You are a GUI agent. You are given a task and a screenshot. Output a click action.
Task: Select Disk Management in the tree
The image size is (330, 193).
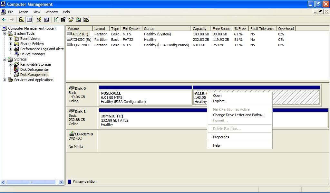(34, 75)
